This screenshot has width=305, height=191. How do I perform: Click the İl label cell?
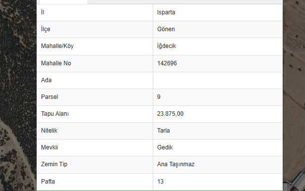pyautogui.click(x=95, y=12)
